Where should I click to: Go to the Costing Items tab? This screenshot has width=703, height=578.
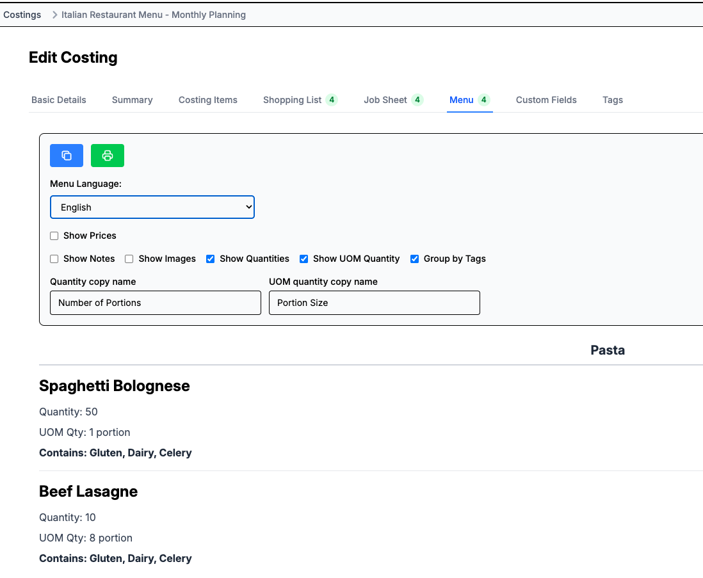208,100
